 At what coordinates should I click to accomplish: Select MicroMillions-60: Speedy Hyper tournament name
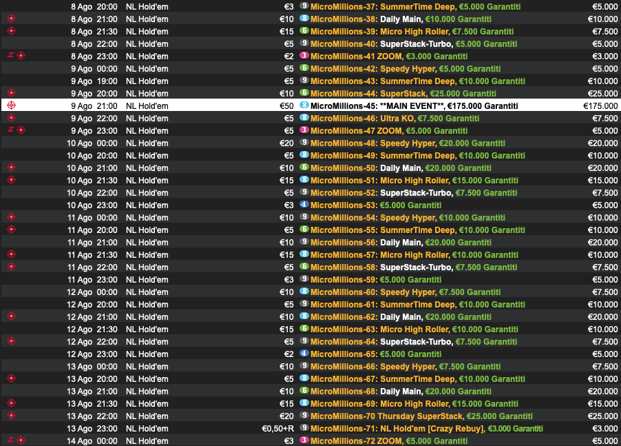406,292
